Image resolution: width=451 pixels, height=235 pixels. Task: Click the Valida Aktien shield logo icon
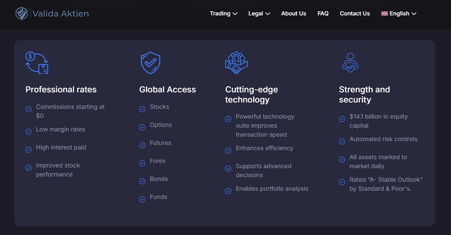21,13
